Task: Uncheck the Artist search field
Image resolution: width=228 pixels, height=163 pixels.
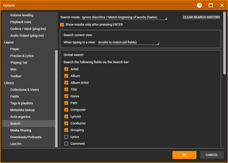Action: pyautogui.click(x=66, y=69)
